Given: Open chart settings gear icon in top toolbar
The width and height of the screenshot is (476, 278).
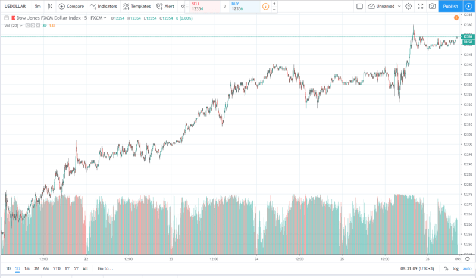Looking at the screenshot, I should coord(409,6).
